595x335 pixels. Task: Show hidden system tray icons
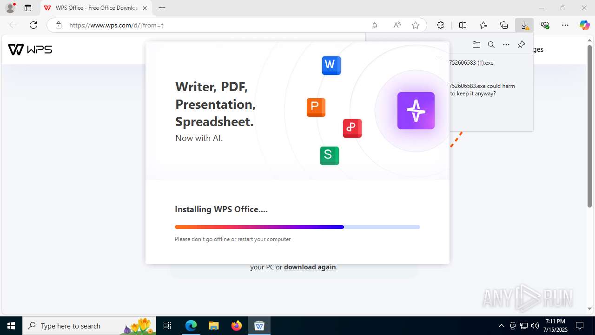point(501,326)
